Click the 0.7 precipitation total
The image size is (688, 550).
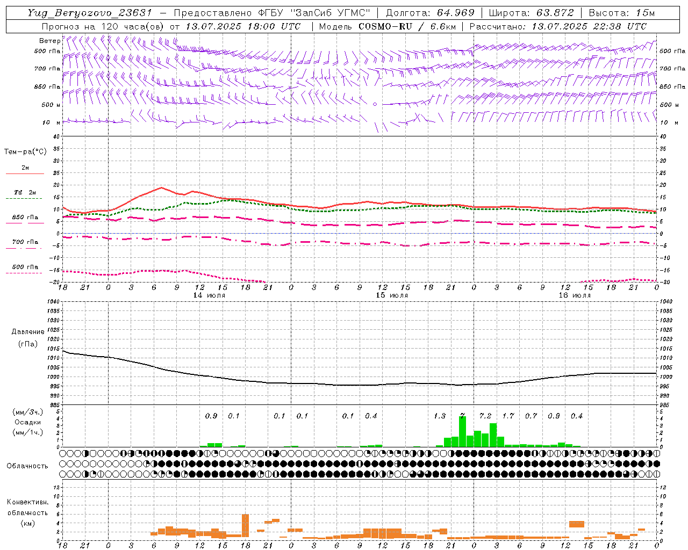[x=531, y=416]
